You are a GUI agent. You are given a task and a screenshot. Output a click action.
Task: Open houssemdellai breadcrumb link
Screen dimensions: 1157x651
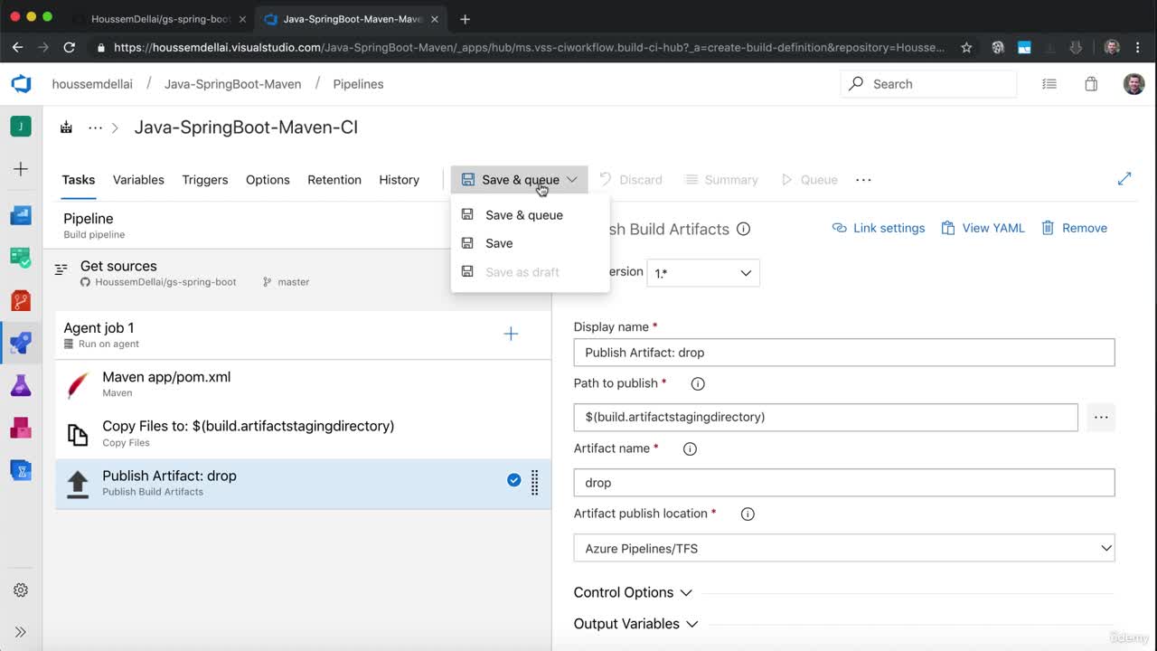pos(92,84)
